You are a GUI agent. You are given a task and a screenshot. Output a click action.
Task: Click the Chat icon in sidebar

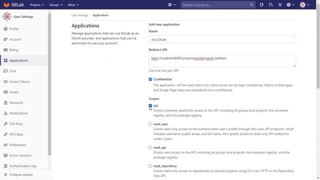click(5, 71)
